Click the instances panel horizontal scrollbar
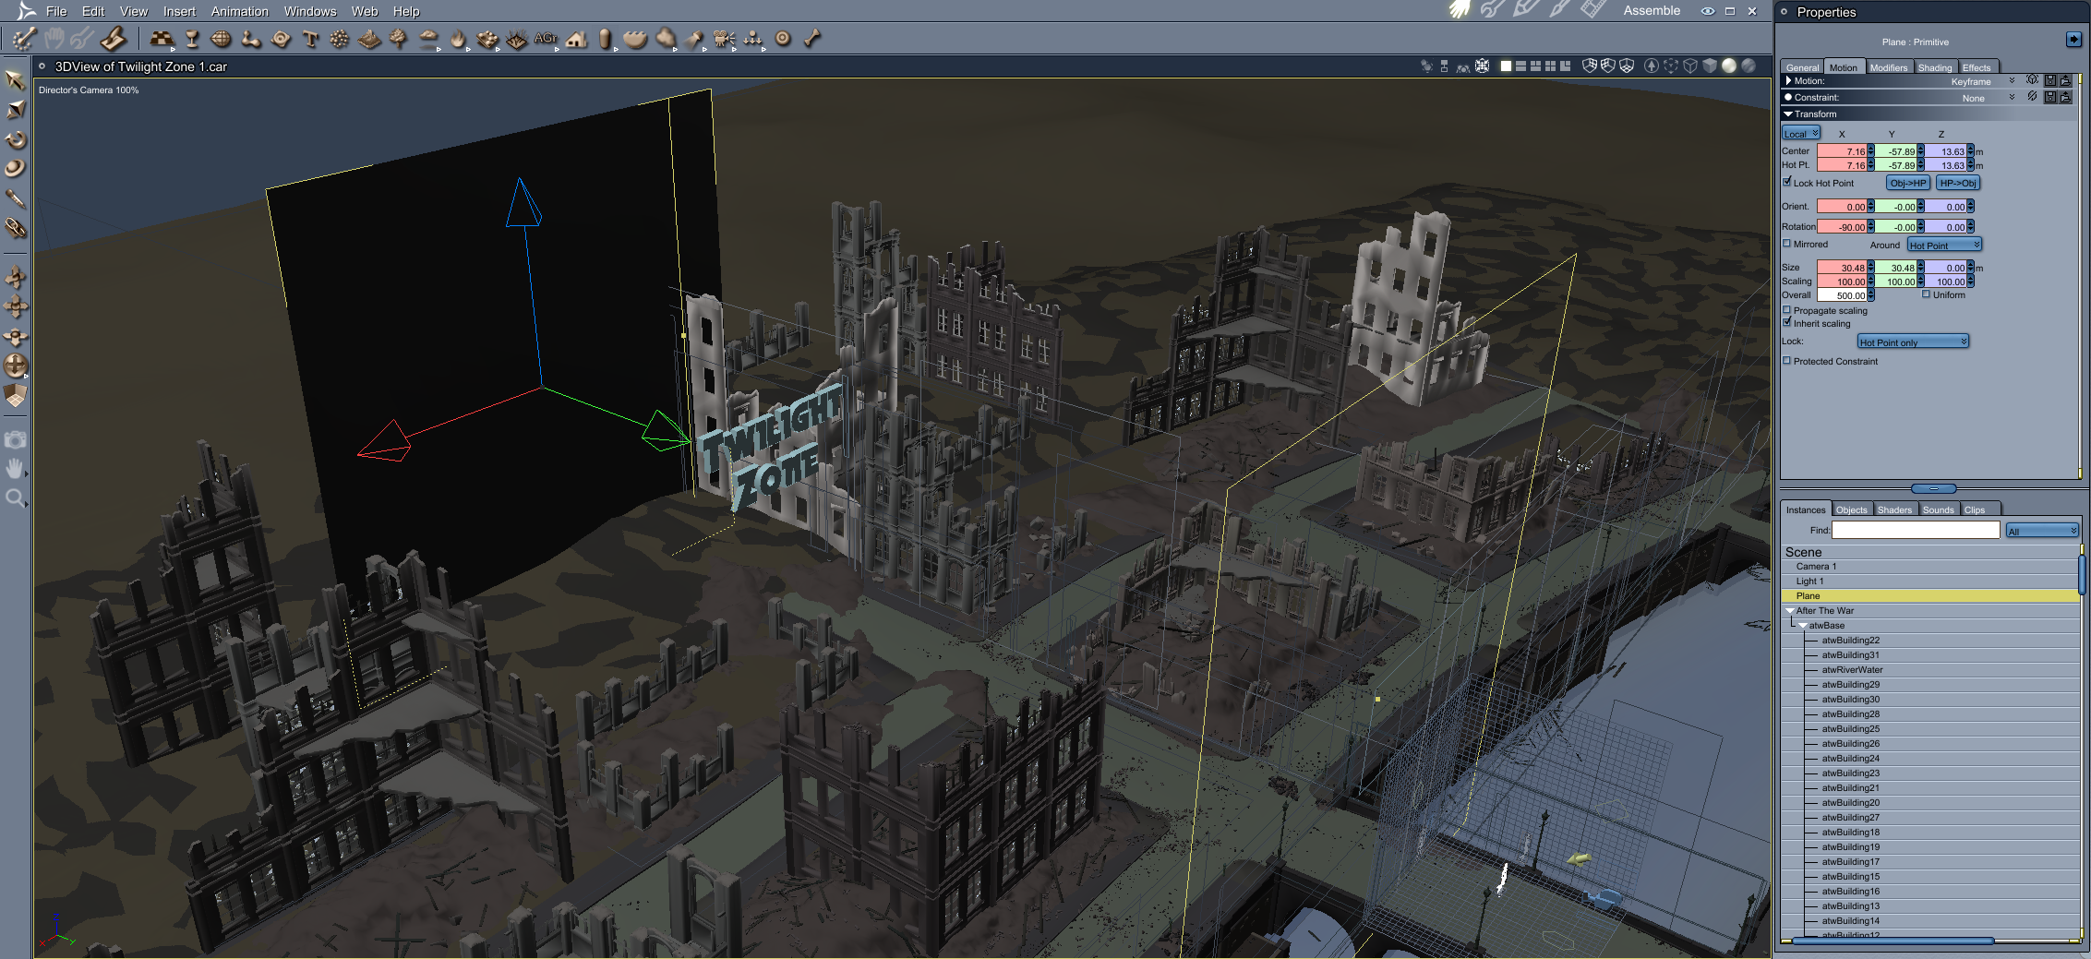The width and height of the screenshot is (2091, 959). [1893, 941]
